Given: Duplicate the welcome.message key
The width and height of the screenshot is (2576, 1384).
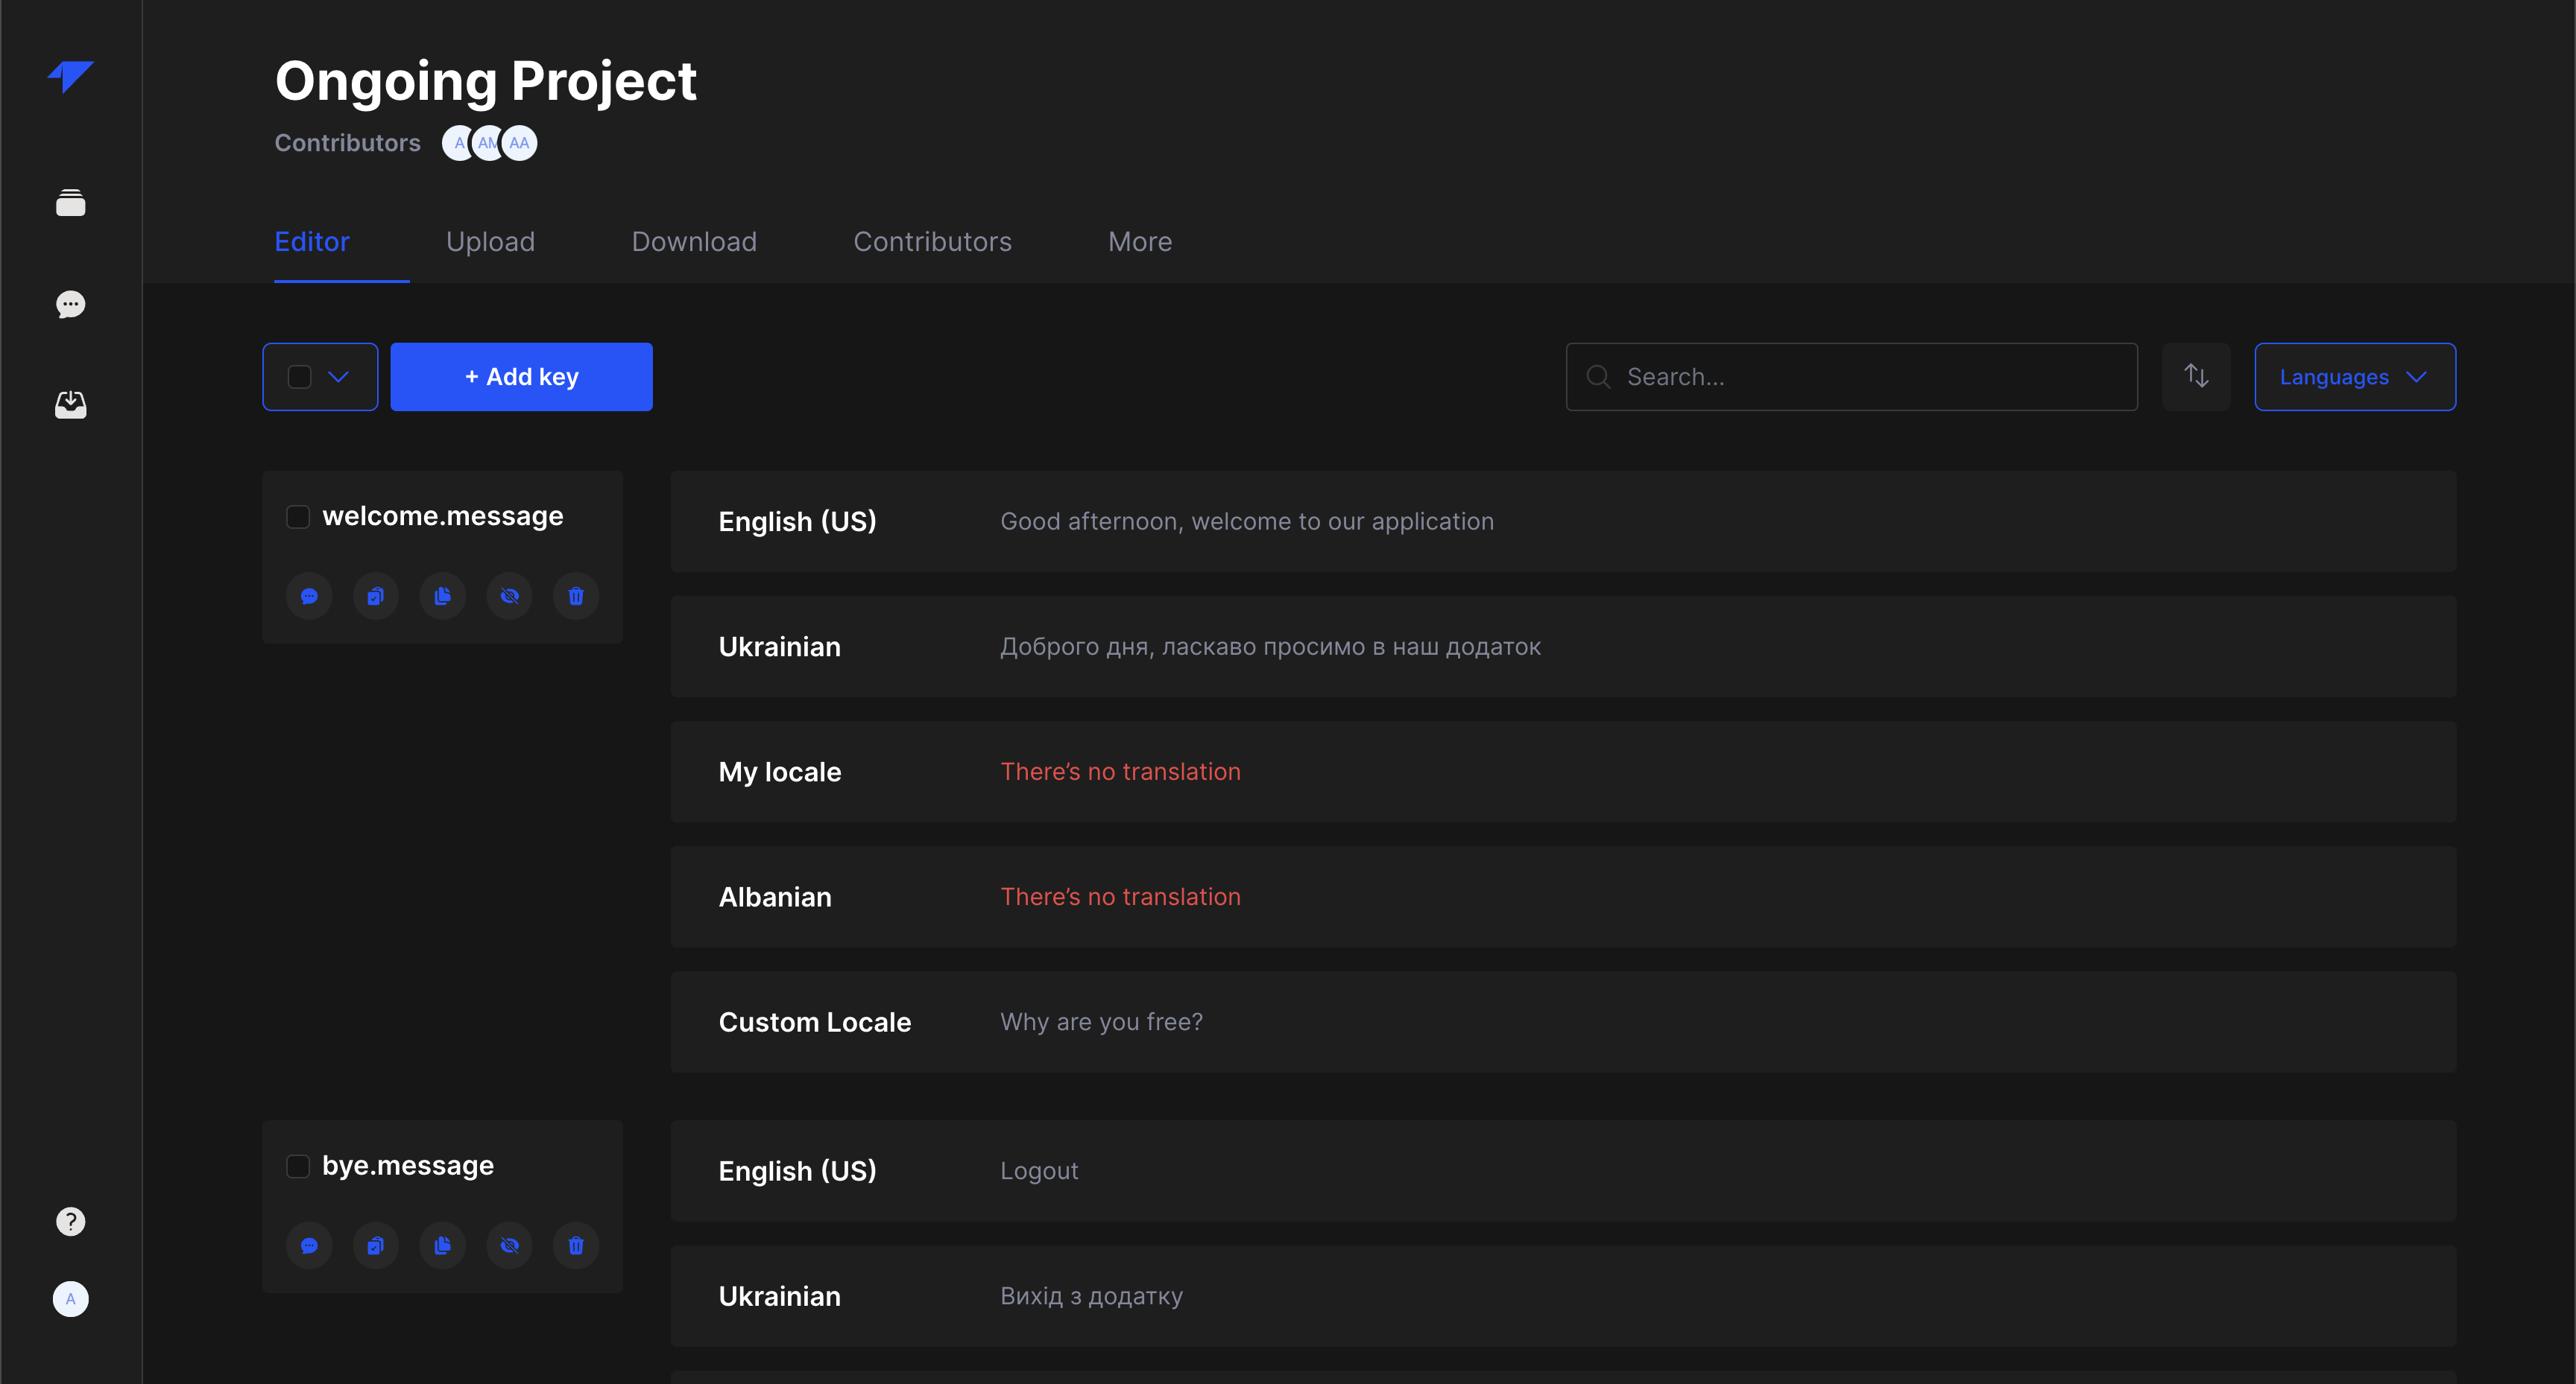Looking at the screenshot, I should (442, 597).
